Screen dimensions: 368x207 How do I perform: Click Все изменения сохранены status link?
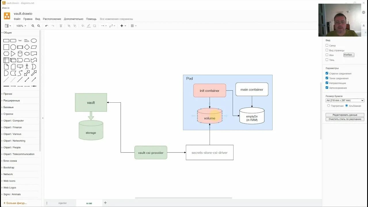pyautogui.click(x=116, y=19)
